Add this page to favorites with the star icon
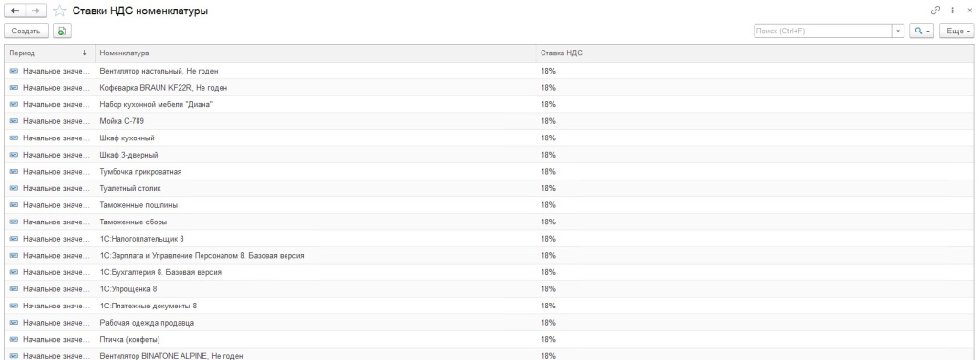The image size is (978, 360). coord(60,11)
